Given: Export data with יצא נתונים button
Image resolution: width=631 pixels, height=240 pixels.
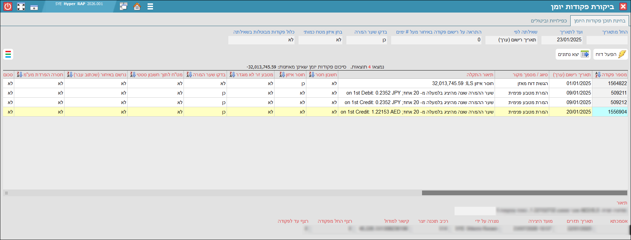Looking at the screenshot, I should [x=573, y=54].
